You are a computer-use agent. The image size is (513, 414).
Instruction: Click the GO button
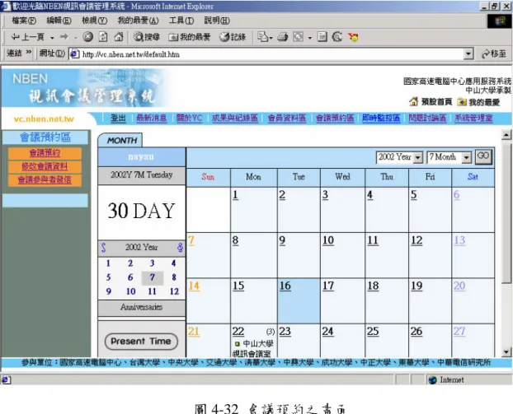[483, 156]
